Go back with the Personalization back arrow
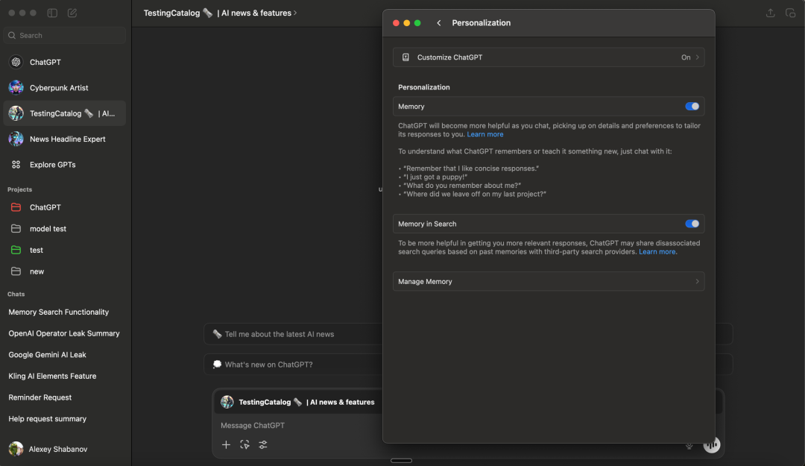805x466 pixels. 439,22
